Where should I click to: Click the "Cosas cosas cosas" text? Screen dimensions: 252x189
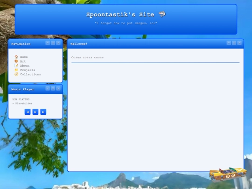pos(87,57)
